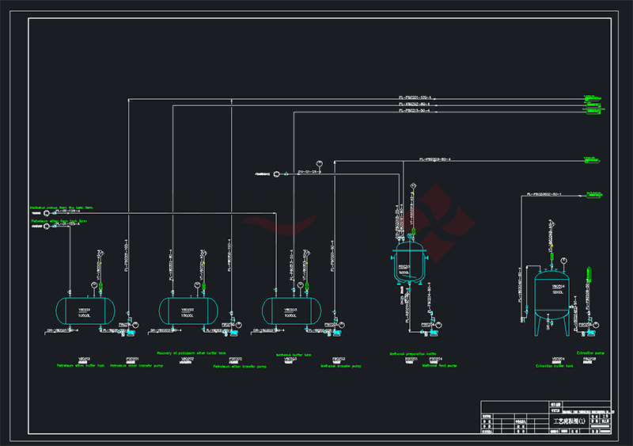Click the pressure gauge circle above tank V60202

[x=196, y=284]
